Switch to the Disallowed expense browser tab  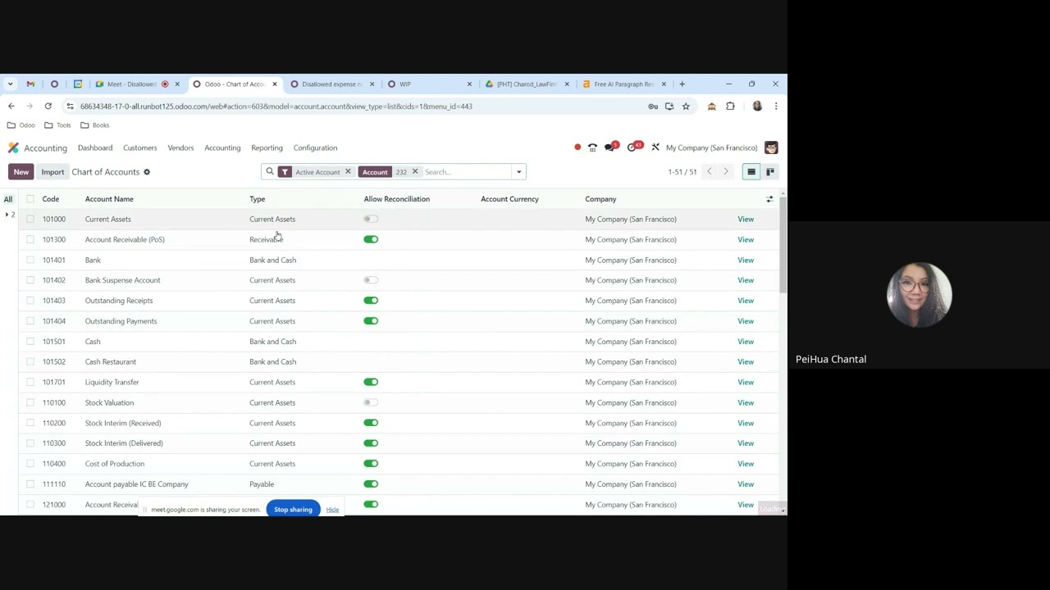point(332,84)
